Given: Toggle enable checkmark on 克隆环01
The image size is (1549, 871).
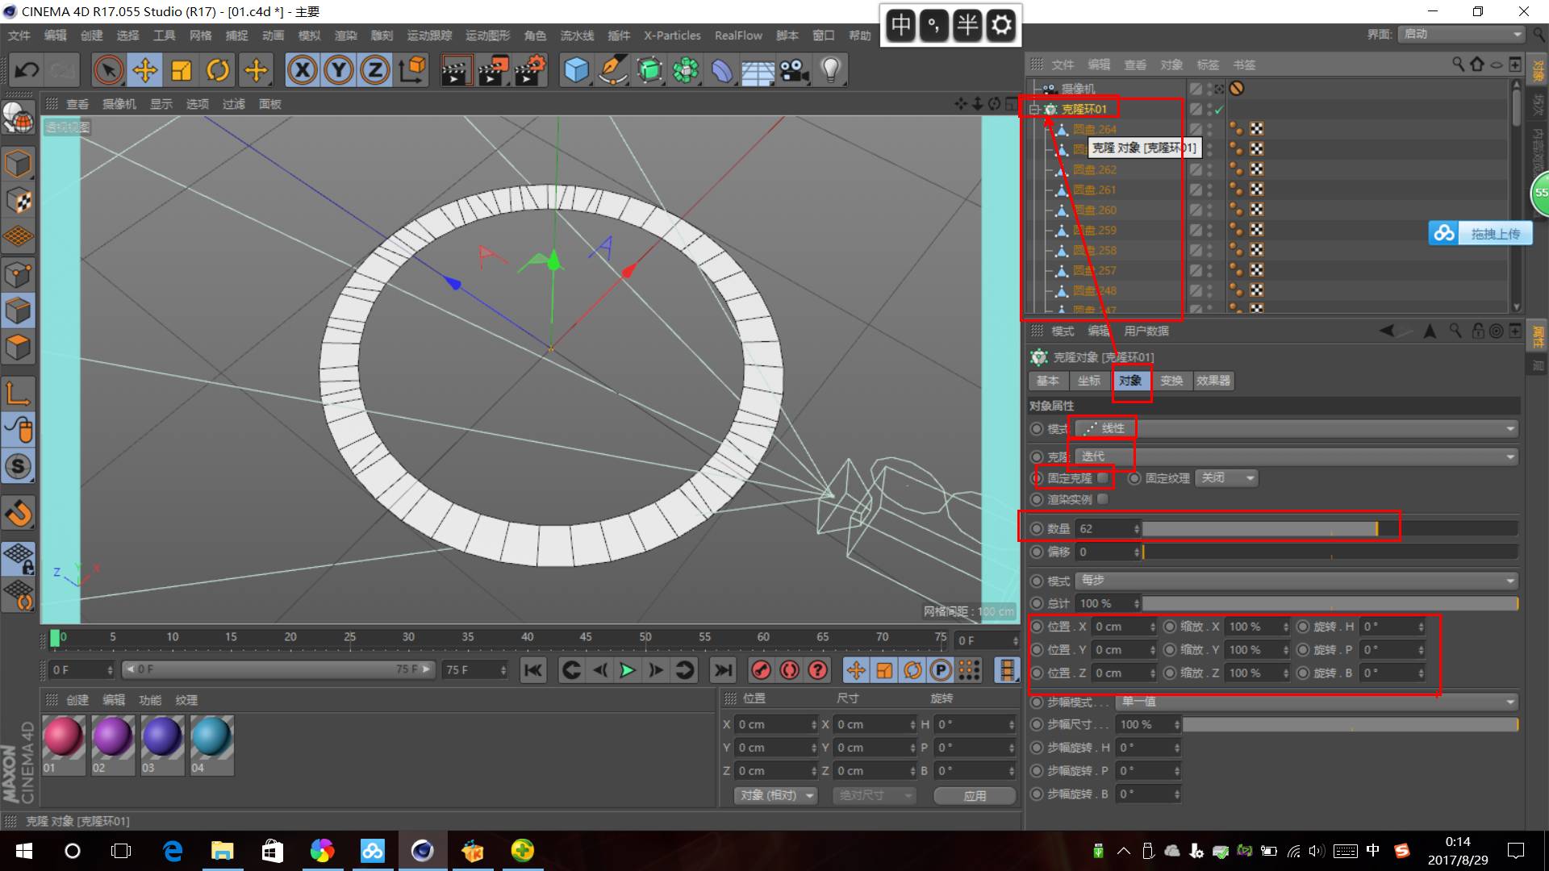Looking at the screenshot, I should click(1219, 109).
